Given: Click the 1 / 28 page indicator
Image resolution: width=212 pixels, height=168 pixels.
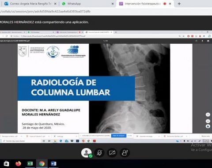Looking at the screenshot, I should 106,41.
